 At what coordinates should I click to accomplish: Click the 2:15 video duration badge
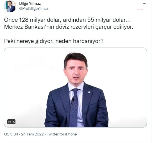[x=11, y=122]
